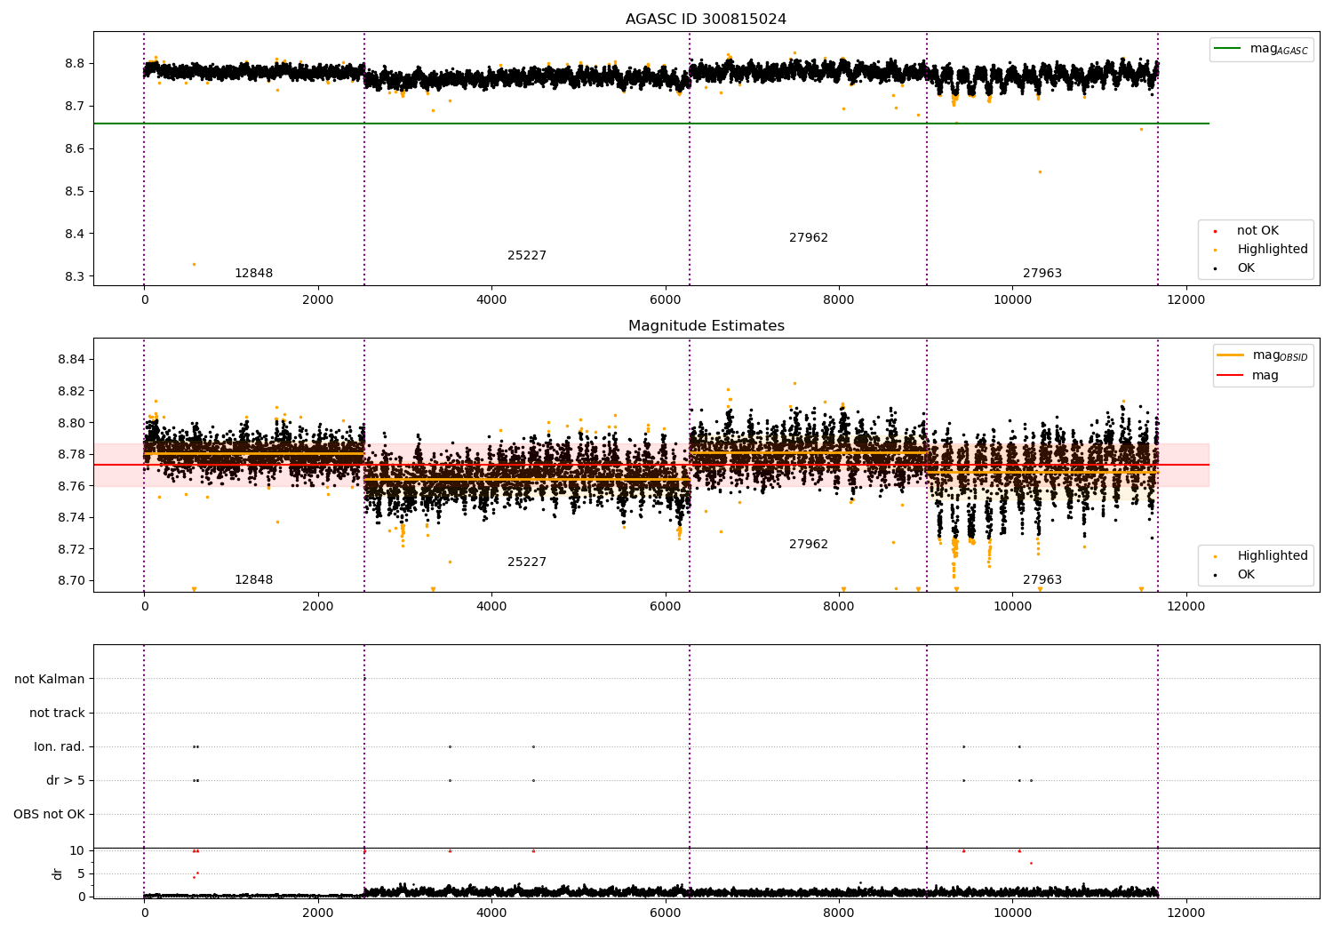1333x933 pixels.
Task: Click OBSID label 27962 in Magnitude Estimates plot
Action: (x=809, y=545)
